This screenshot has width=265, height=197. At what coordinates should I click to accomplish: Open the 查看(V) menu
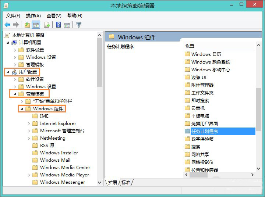(54, 15)
